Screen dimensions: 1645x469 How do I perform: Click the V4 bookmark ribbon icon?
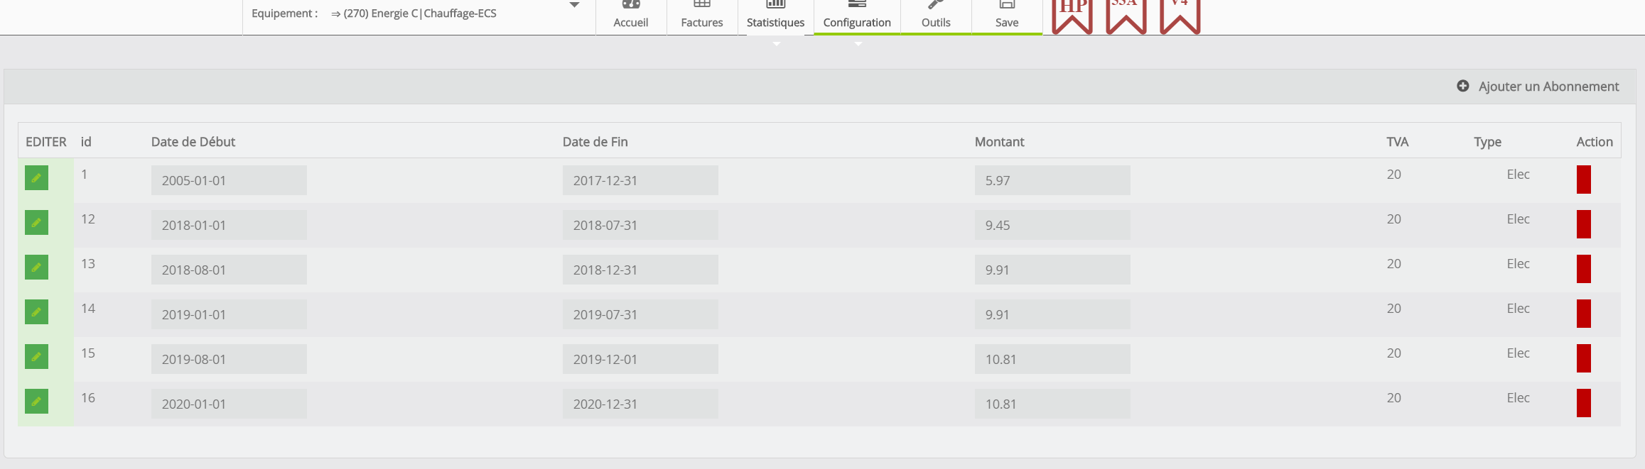pos(1180,14)
